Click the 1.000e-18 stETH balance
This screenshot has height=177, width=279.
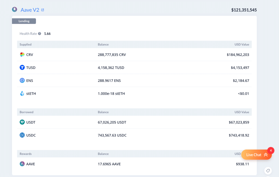click(x=111, y=94)
